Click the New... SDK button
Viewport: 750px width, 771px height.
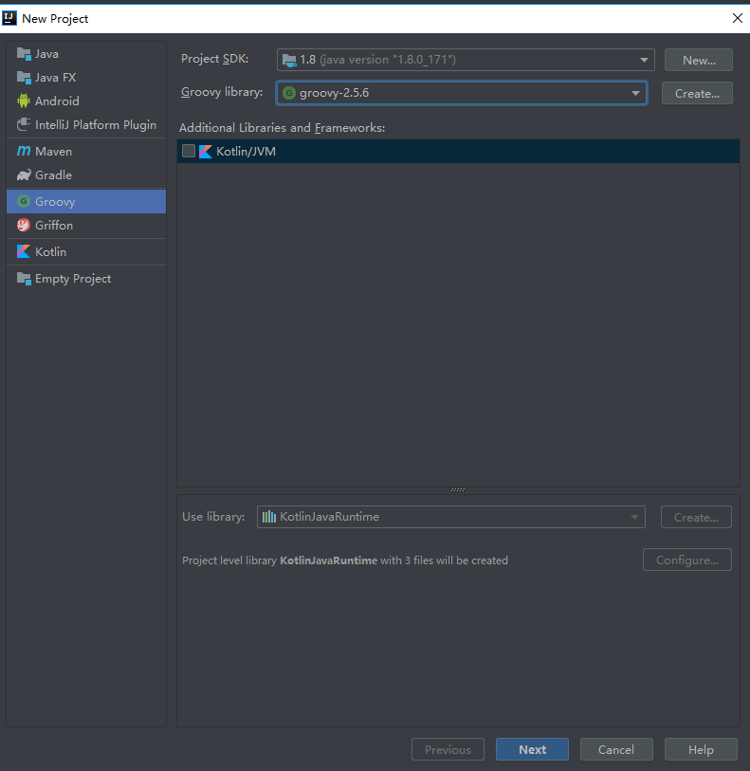tap(699, 60)
